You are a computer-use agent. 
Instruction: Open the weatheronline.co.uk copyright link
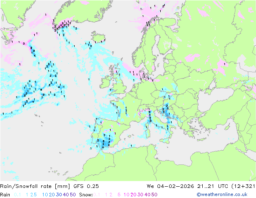click(x=222, y=194)
